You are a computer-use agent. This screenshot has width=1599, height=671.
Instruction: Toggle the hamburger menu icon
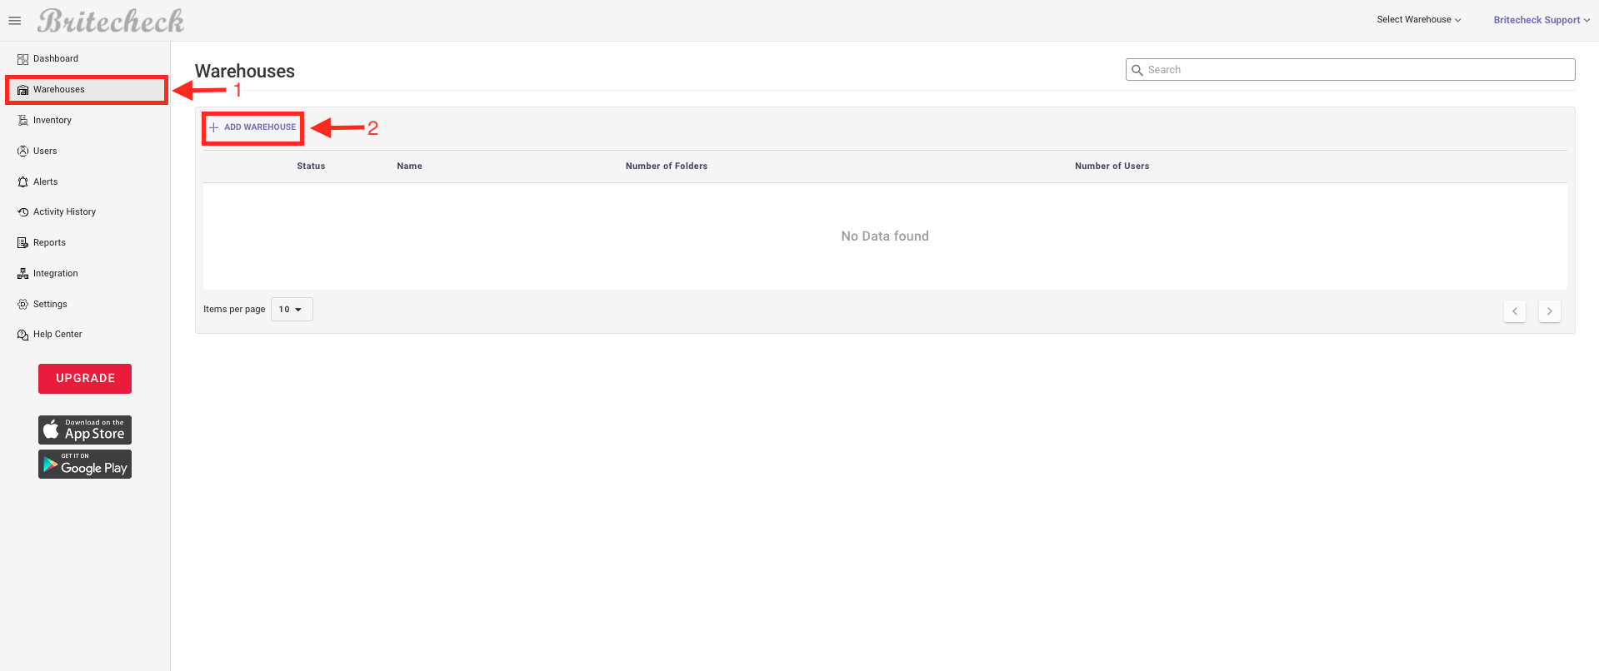(x=14, y=21)
